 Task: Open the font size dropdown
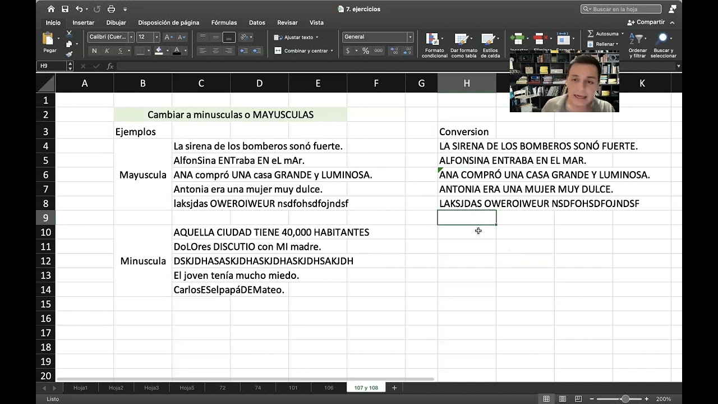(x=157, y=37)
